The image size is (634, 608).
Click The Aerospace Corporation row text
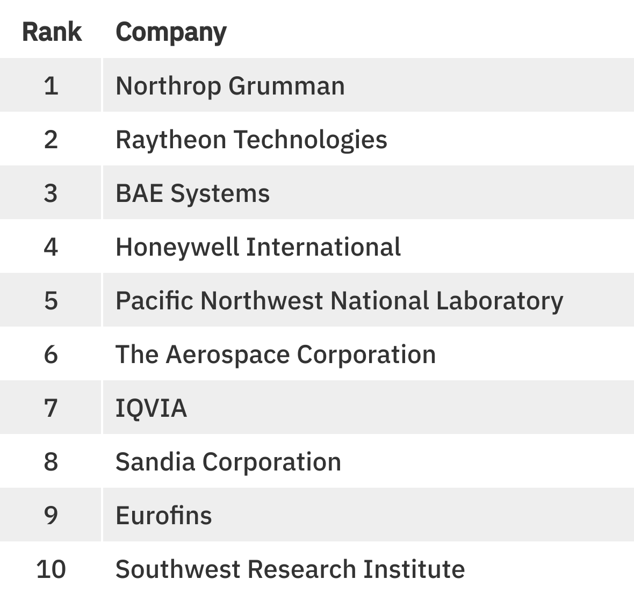[275, 354]
